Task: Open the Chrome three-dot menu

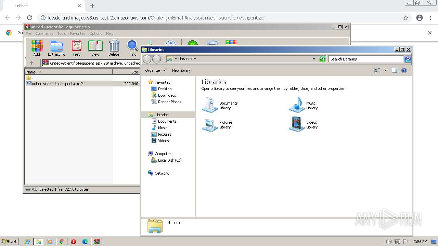Action: (x=430, y=18)
